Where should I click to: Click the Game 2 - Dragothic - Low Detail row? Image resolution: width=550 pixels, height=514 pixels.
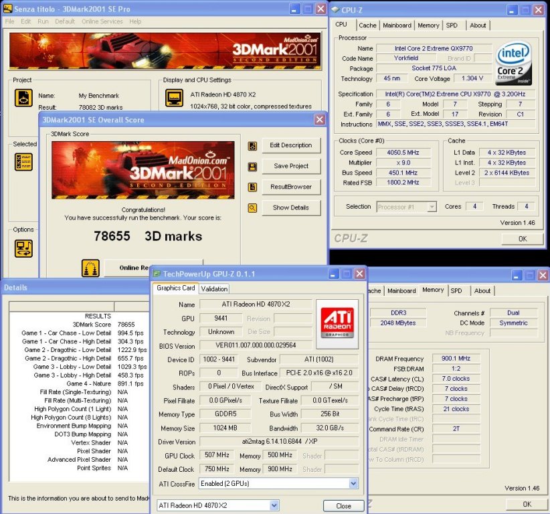tap(85, 350)
